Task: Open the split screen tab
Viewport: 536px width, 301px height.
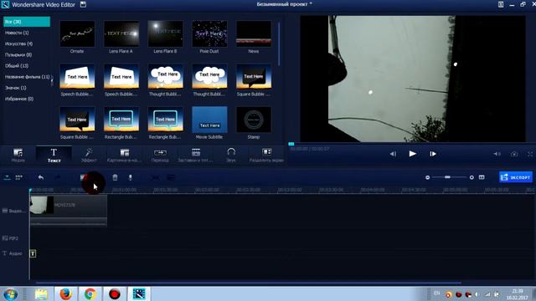Action: click(x=266, y=155)
